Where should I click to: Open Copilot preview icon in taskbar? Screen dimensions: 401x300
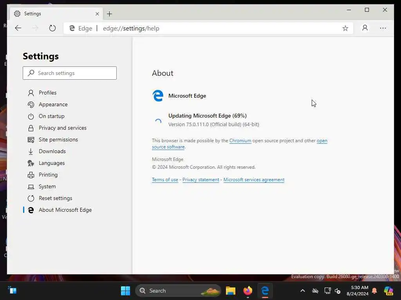point(388,291)
